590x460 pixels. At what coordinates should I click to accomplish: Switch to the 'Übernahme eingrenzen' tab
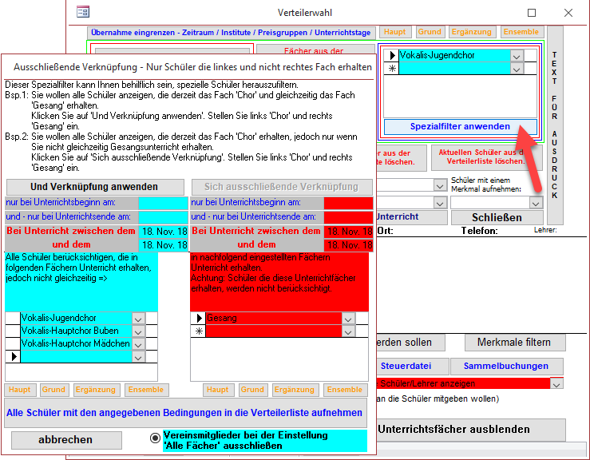[x=230, y=32]
